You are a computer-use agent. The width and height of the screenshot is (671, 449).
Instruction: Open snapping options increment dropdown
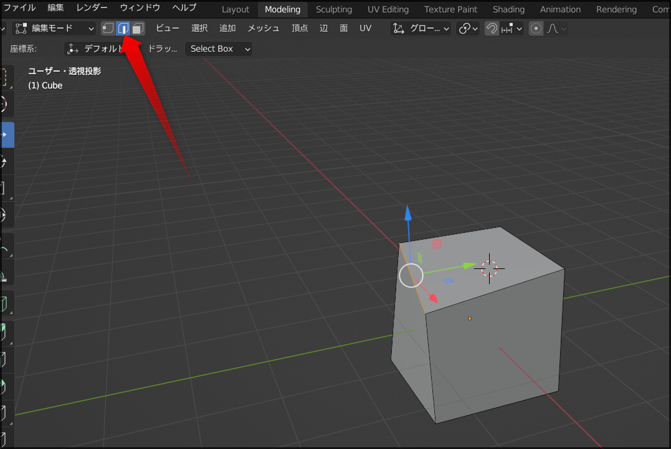point(512,29)
